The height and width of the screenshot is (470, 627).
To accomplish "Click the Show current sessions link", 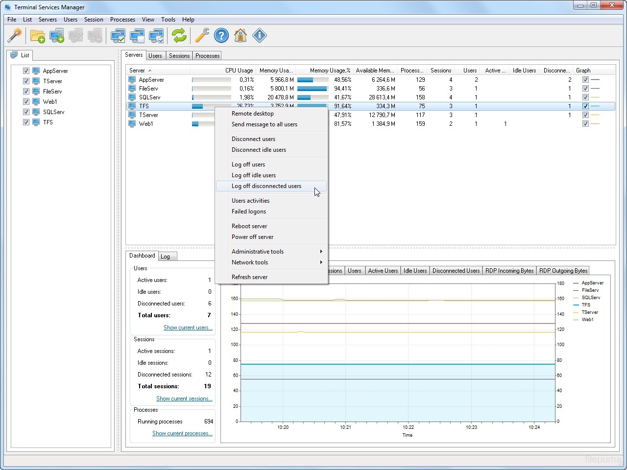I will point(184,399).
